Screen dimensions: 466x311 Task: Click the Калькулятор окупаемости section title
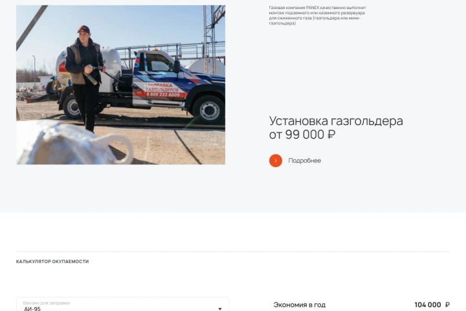point(52,261)
